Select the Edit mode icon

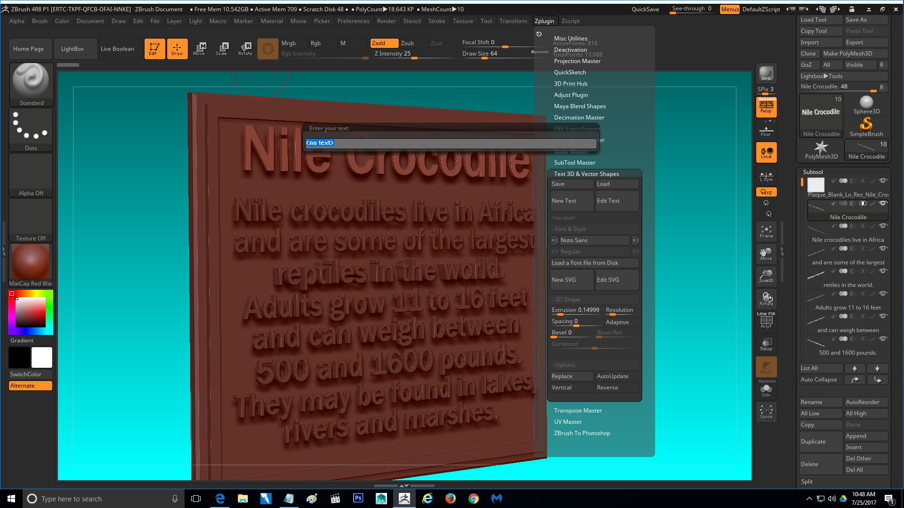point(154,48)
